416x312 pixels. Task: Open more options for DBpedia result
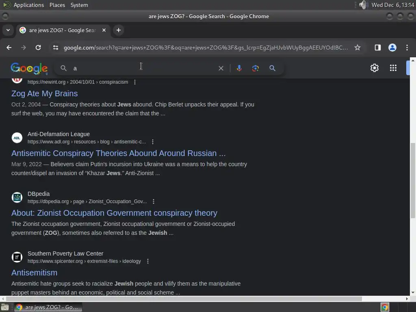pos(153,201)
